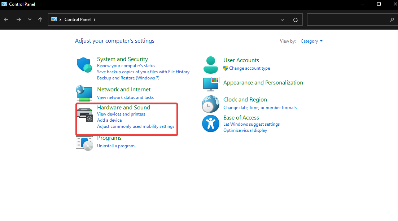
Task: Open the Ease of Access icon
Action: 211,124
